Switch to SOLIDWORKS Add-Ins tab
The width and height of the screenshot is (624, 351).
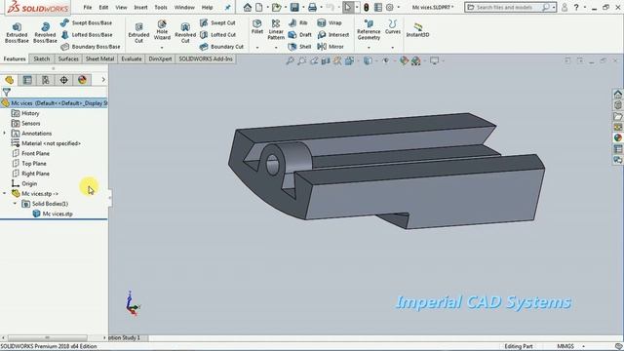(x=206, y=58)
